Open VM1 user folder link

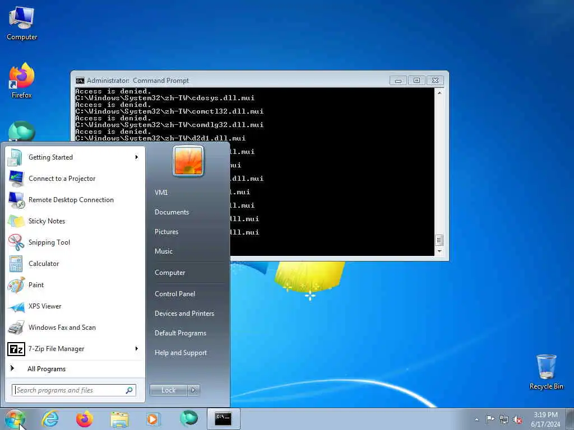161,193
